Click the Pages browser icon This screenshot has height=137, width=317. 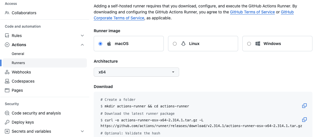[7, 90]
